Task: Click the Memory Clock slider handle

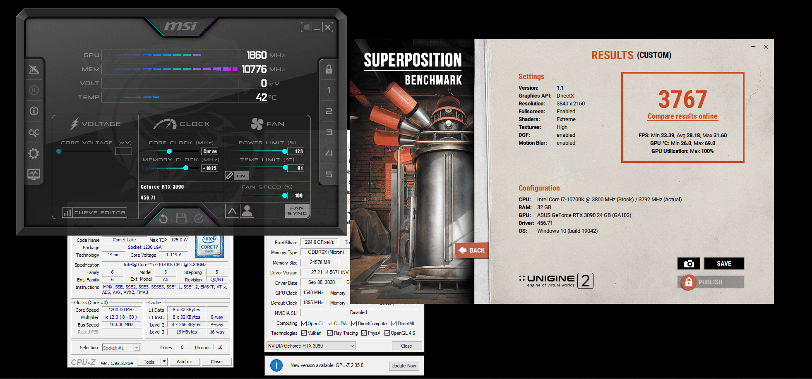Action: point(186,168)
